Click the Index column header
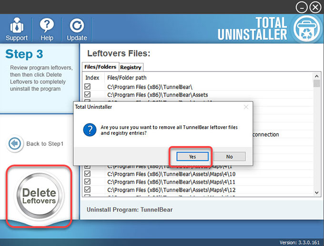Image resolution: width=324 pixels, height=246 pixels. 92,78
